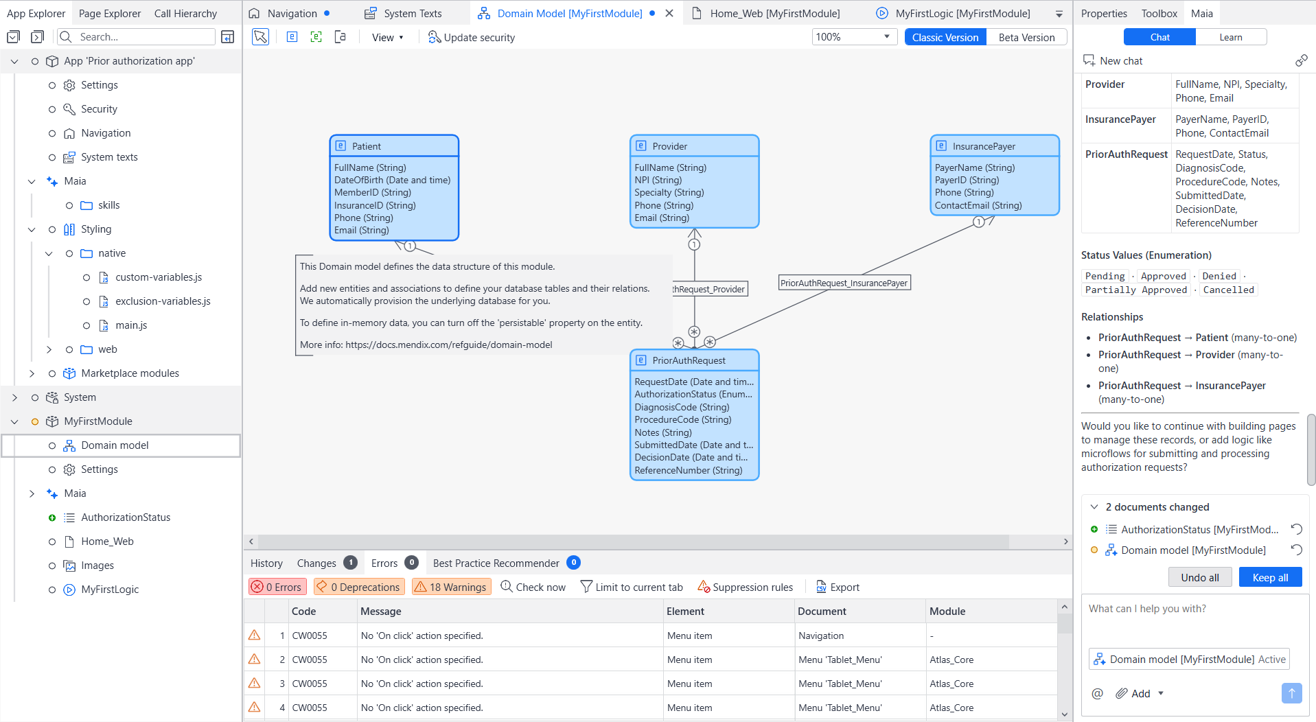Open the Home_Web [MyFirstModule] tab
The height and width of the screenshot is (722, 1316).
(x=765, y=13)
